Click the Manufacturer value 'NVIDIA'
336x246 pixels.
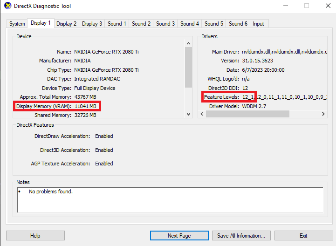82,61
